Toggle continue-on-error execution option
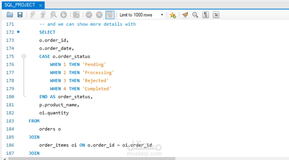The height and width of the screenshot is (160, 289). 76,15
